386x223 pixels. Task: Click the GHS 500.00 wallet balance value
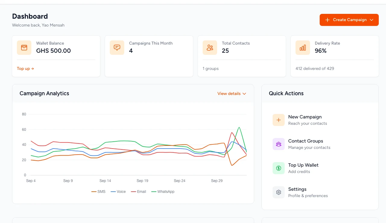(x=53, y=51)
